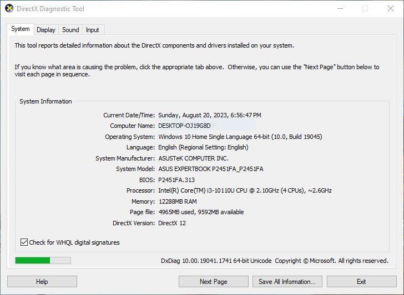Click the Current Date/Time label
This screenshot has width=404, height=295.
coord(129,115)
